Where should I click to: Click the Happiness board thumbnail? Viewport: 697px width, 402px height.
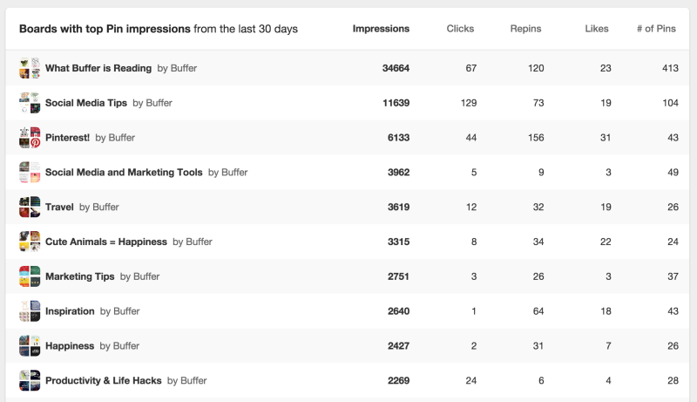click(30, 345)
